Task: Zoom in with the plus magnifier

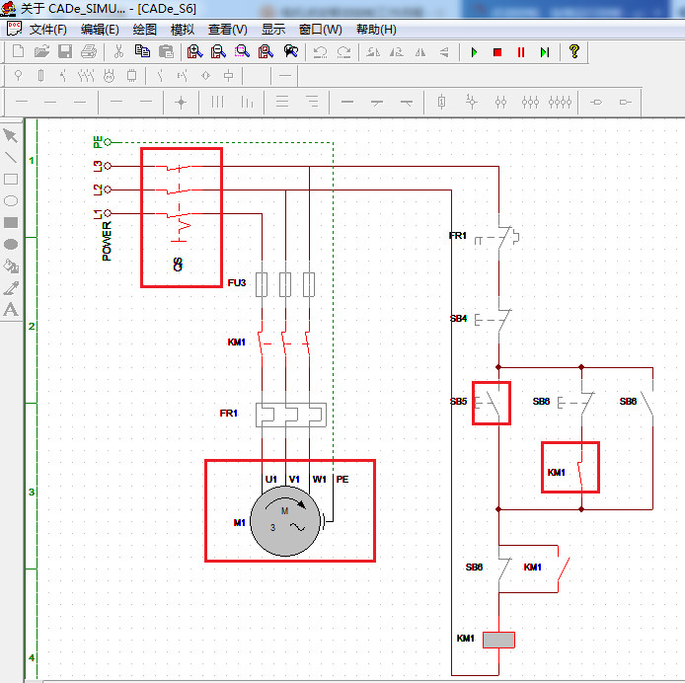Action: [194, 51]
